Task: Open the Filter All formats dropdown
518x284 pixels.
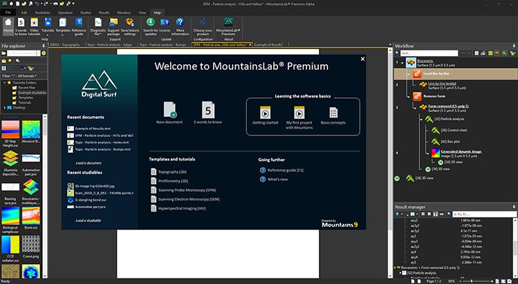Action: [x=20, y=76]
